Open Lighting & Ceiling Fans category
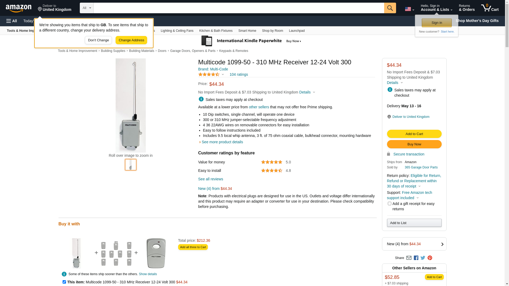Viewport: 509px width, 286px height. tap(177, 31)
